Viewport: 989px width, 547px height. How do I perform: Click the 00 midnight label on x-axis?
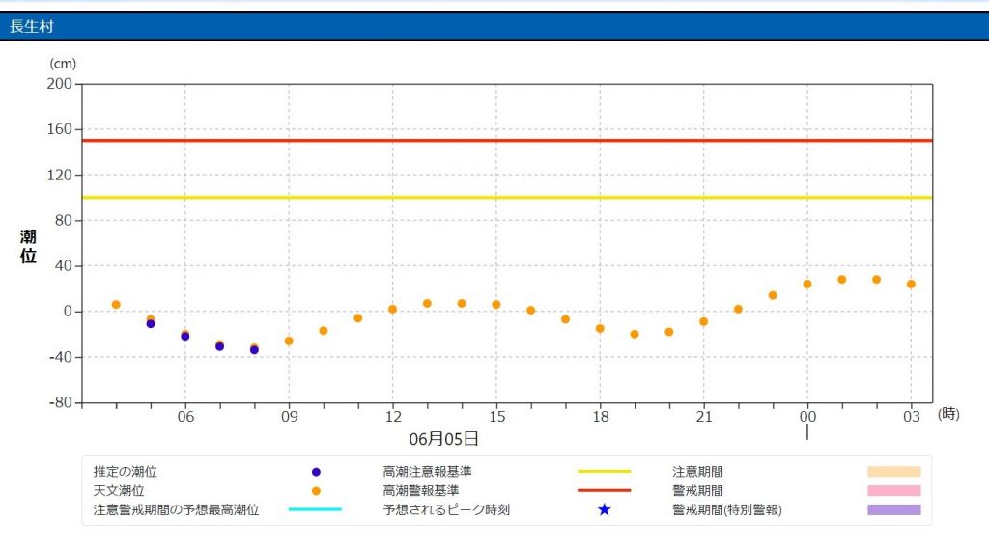click(807, 417)
